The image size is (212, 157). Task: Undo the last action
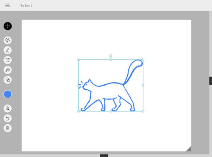8,118
